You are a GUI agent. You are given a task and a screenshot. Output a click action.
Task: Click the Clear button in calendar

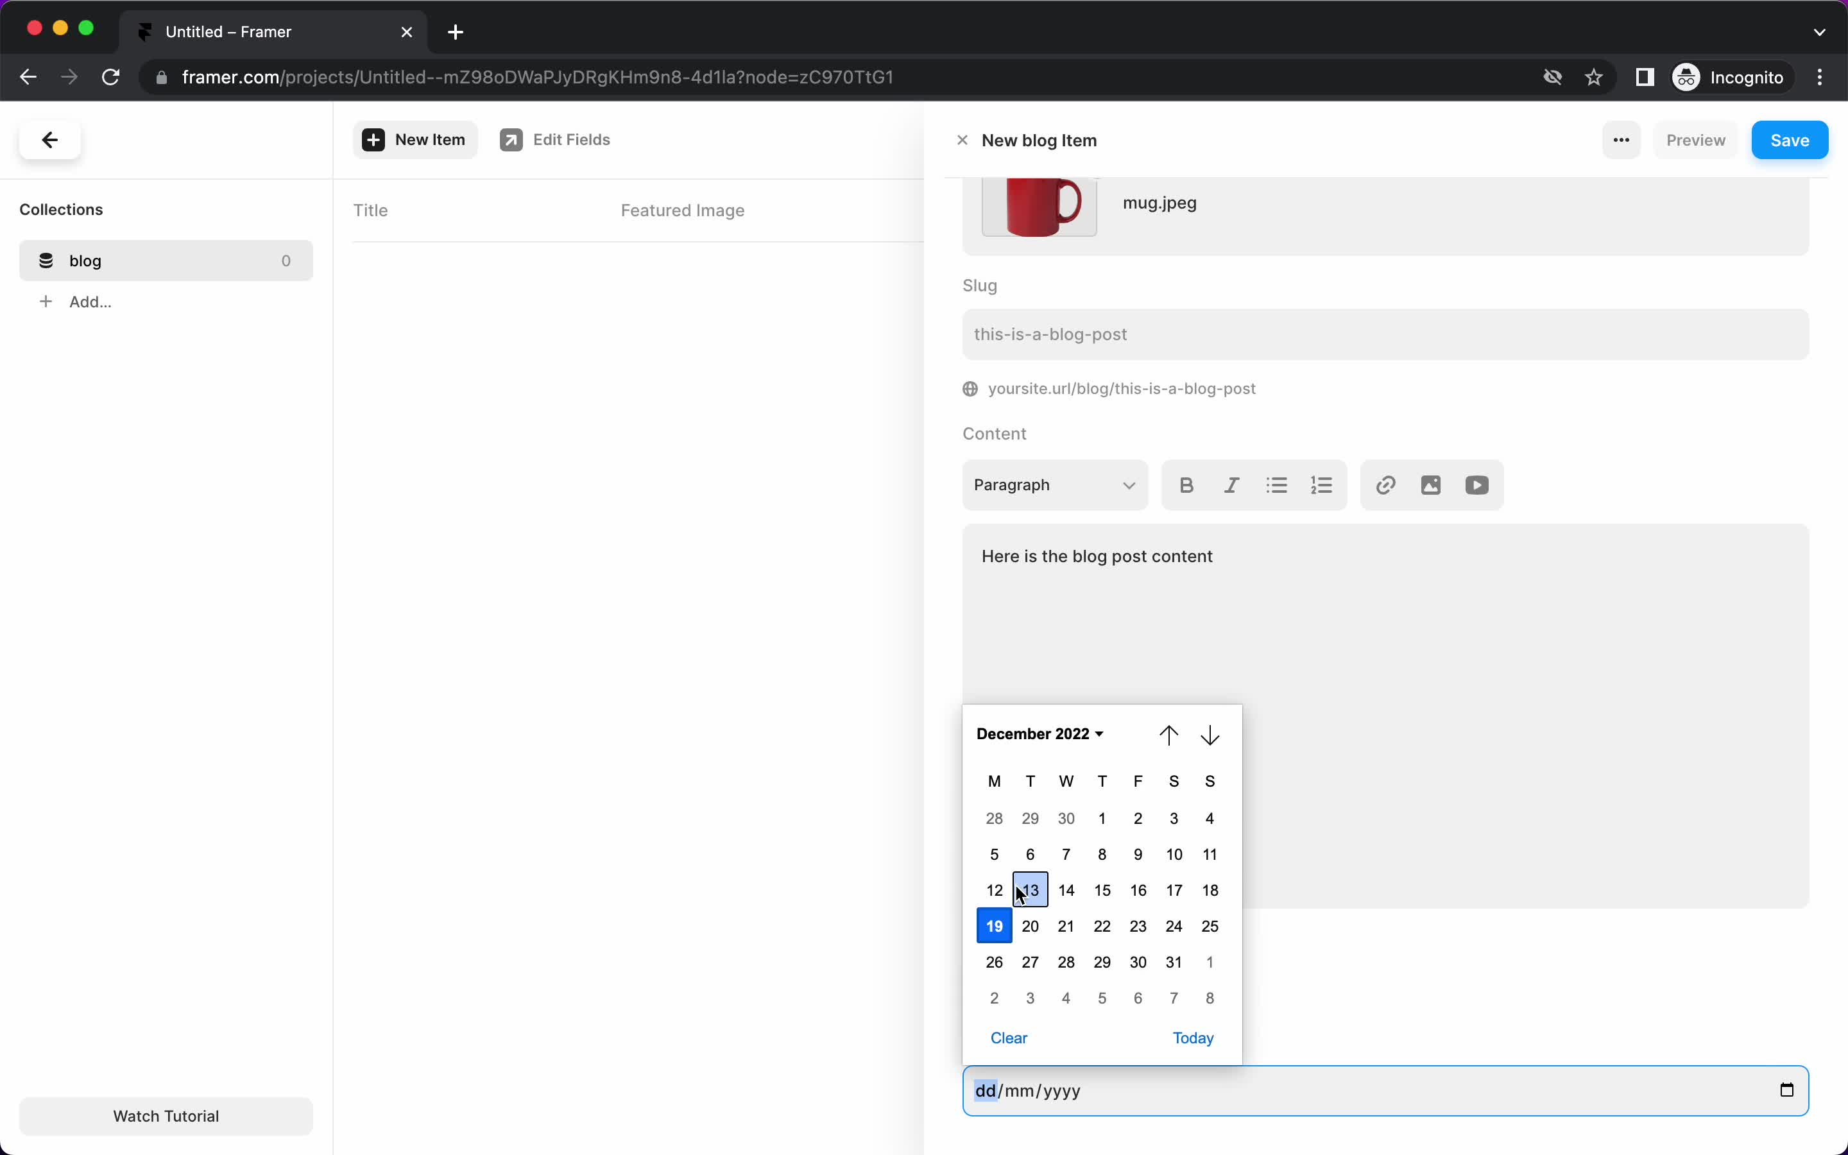1009,1036
